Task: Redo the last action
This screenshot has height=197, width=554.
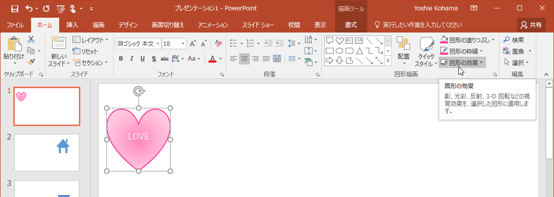Action: [46, 8]
